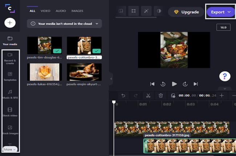Viewport: 236px width, 156px height.
Task: Click the 00:00.00 current timecode
Action: pos(187,95)
